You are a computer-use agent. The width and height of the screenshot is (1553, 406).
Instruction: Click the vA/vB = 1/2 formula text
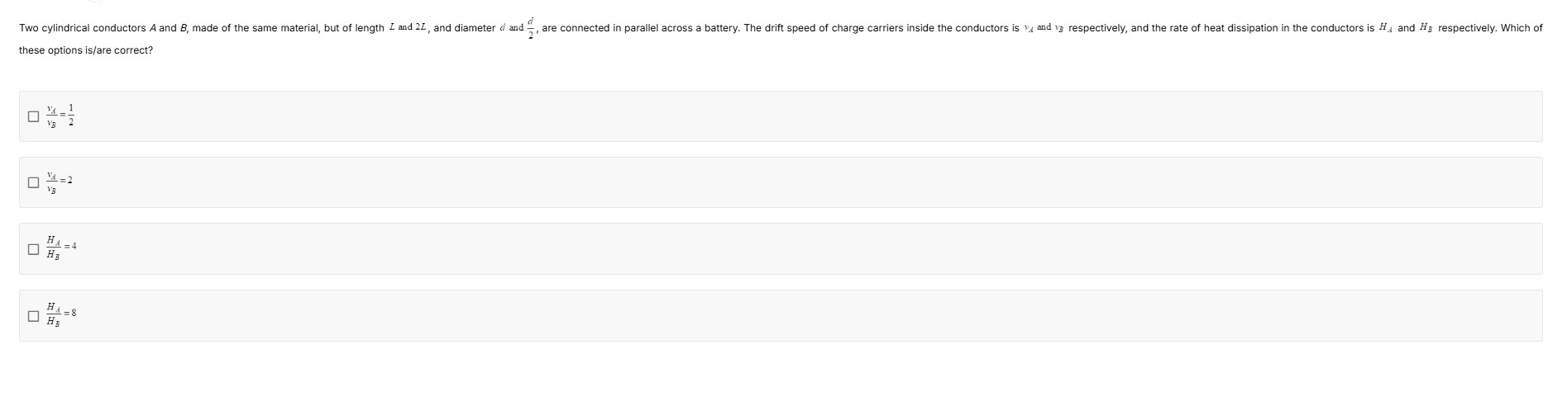pyautogui.click(x=60, y=116)
